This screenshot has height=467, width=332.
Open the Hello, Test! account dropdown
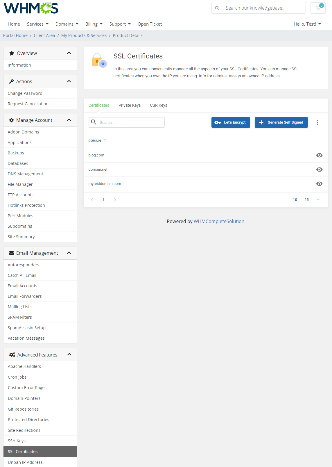[x=307, y=24]
